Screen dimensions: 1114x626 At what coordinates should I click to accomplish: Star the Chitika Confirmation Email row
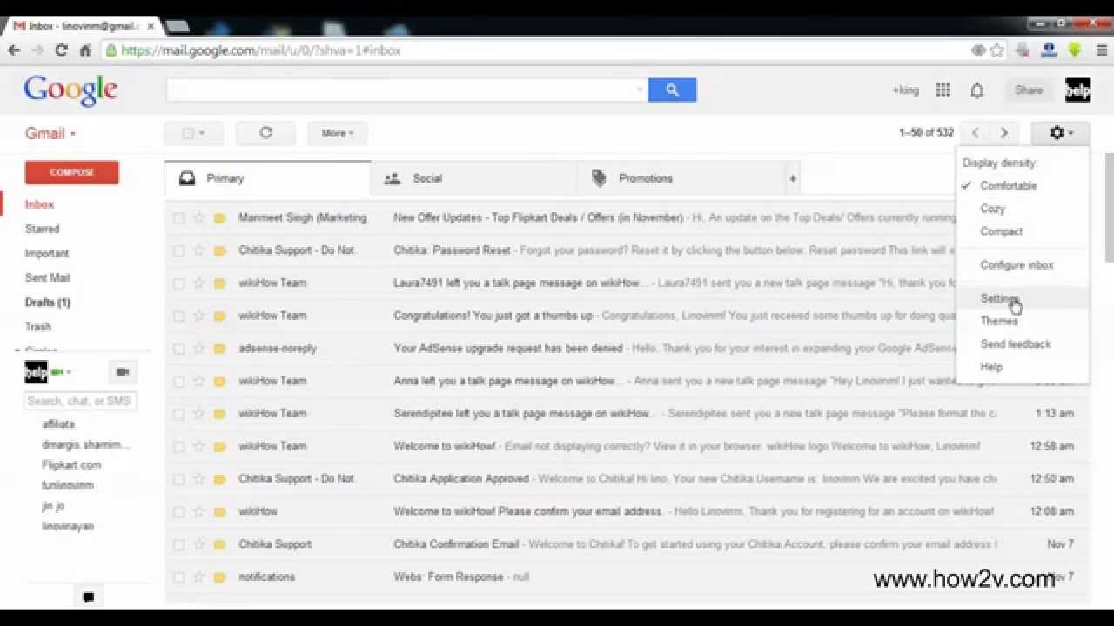pyautogui.click(x=198, y=544)
